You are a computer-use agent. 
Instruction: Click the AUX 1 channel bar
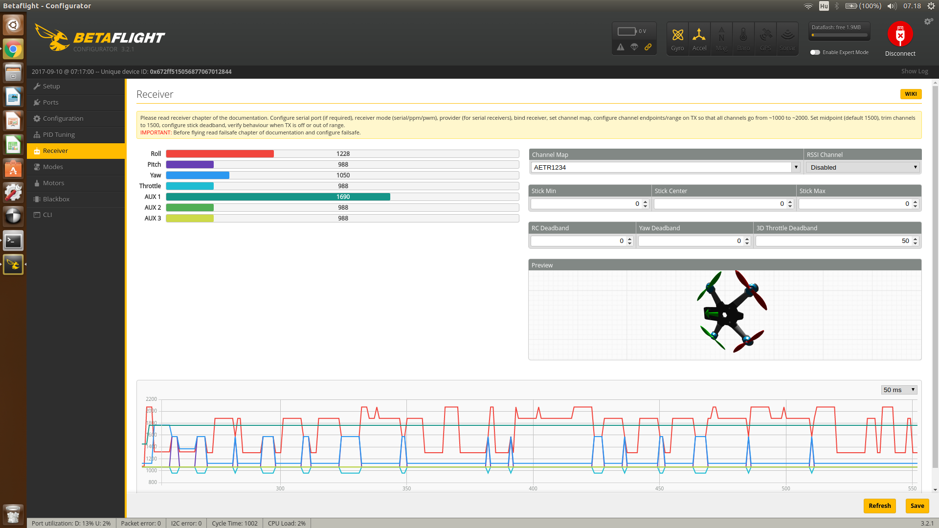(342, 197)
